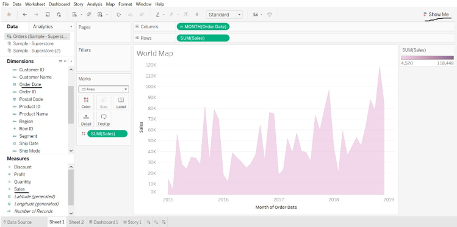This screenshot has width=457, height=227.
Task: Click the search icon in Dimensions header
Action: tap(65, 61)
